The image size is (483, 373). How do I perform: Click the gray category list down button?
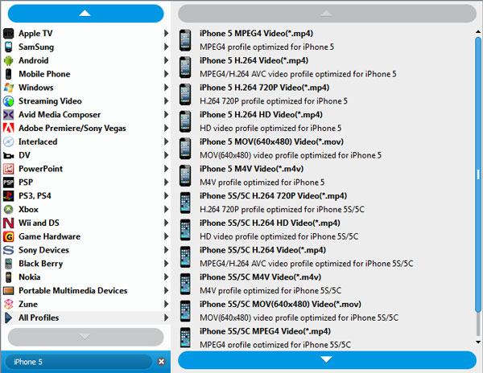(85, 337)
